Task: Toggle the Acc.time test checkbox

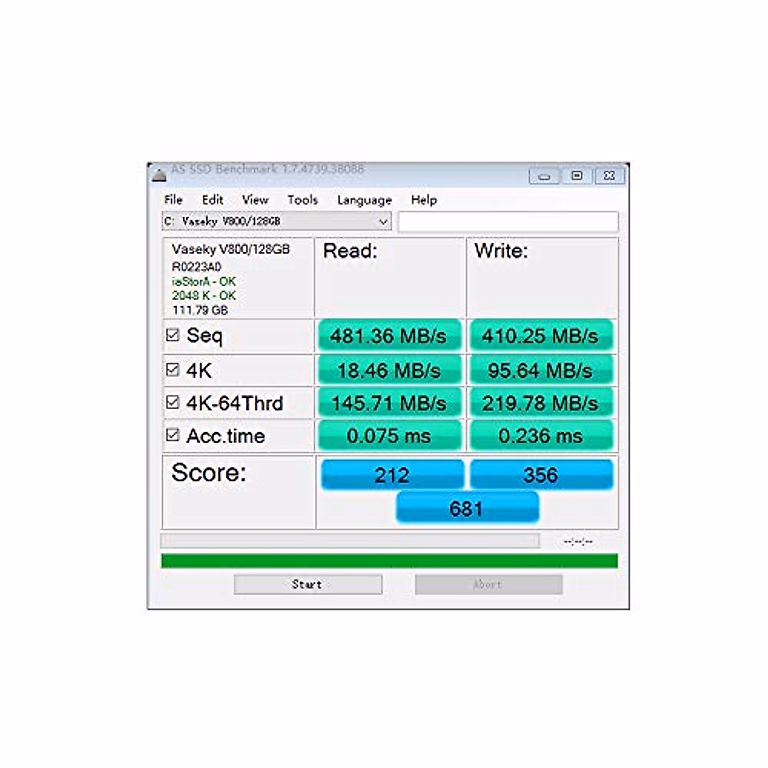Action: 173,435
